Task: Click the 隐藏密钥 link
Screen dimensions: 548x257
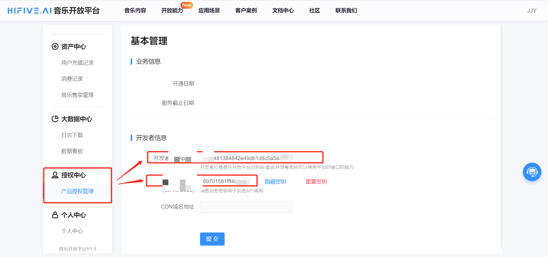Action: 275,181
